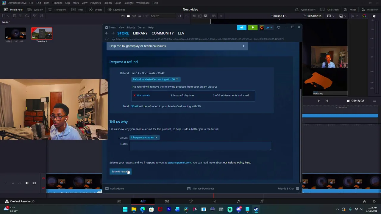Open Lev account dropdown in Steam
The width and height of the screenshot is (381, 214).
click(x=267, y=27)
